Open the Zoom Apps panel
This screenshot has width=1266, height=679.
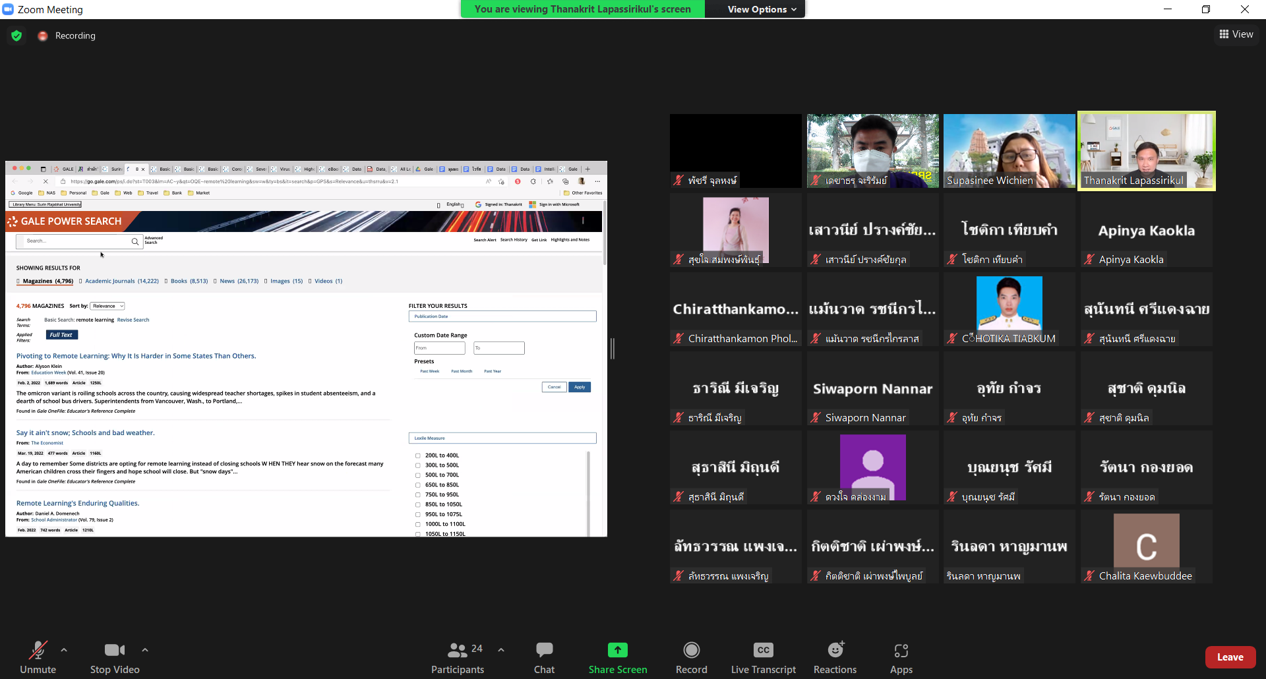coord(901,651)
